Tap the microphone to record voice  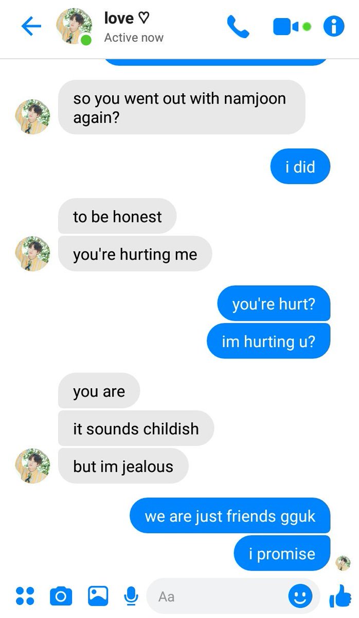(131, 596)
